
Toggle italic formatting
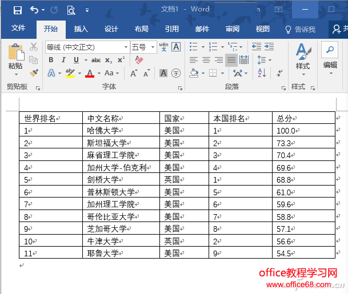63,60
